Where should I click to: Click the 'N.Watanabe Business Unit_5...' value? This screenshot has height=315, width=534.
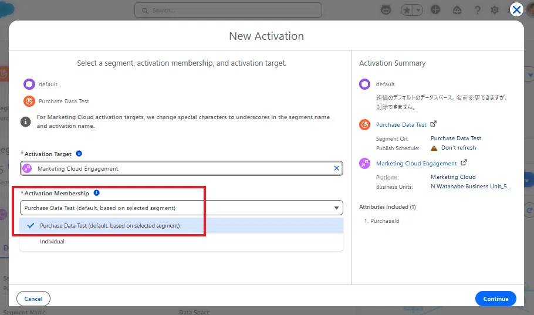pyautogui.click(x=471, y=187)
